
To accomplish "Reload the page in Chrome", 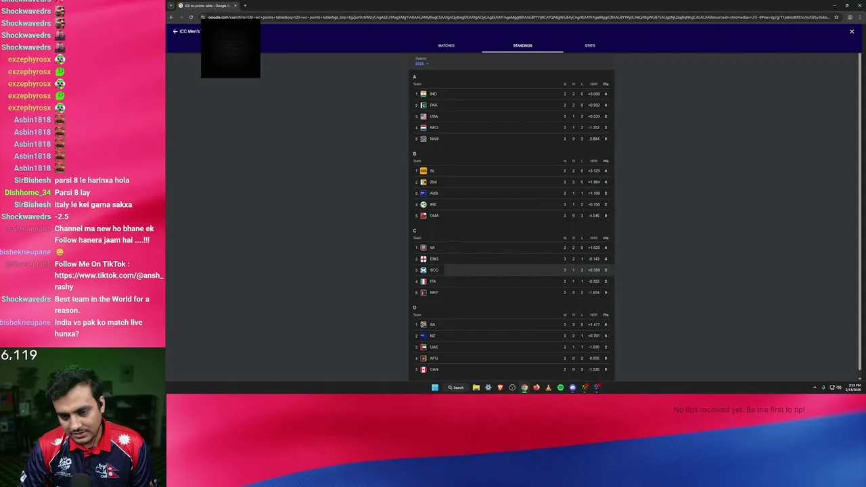I will coord(191,17).
